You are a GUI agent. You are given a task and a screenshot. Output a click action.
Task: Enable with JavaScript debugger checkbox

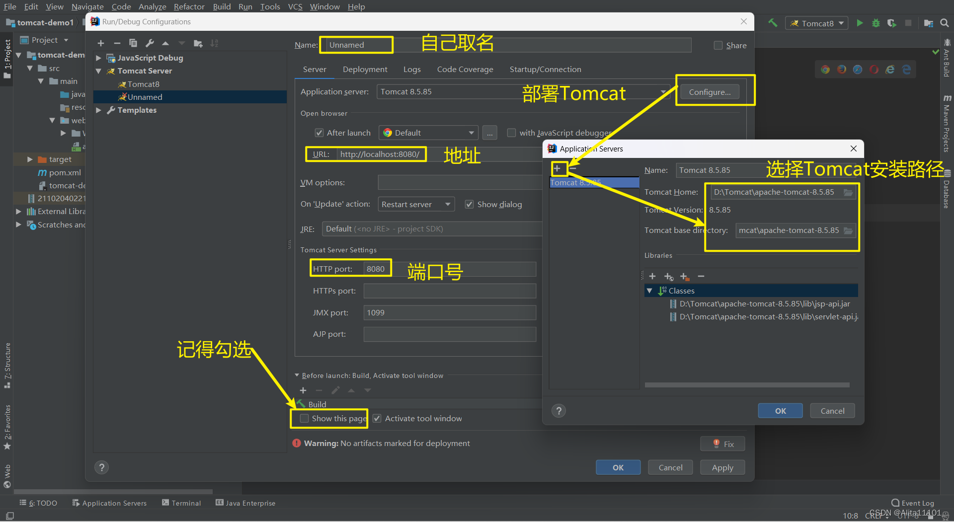click(x=511, y=133)
